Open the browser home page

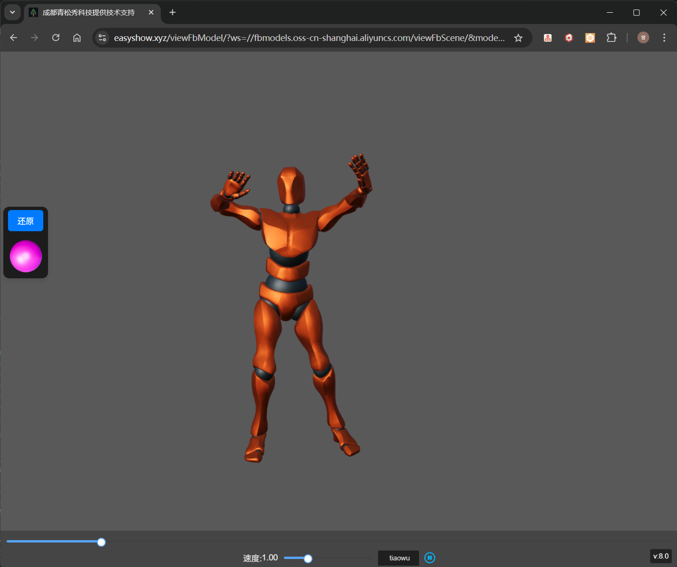pyautogui.click(x=77, y=38)
